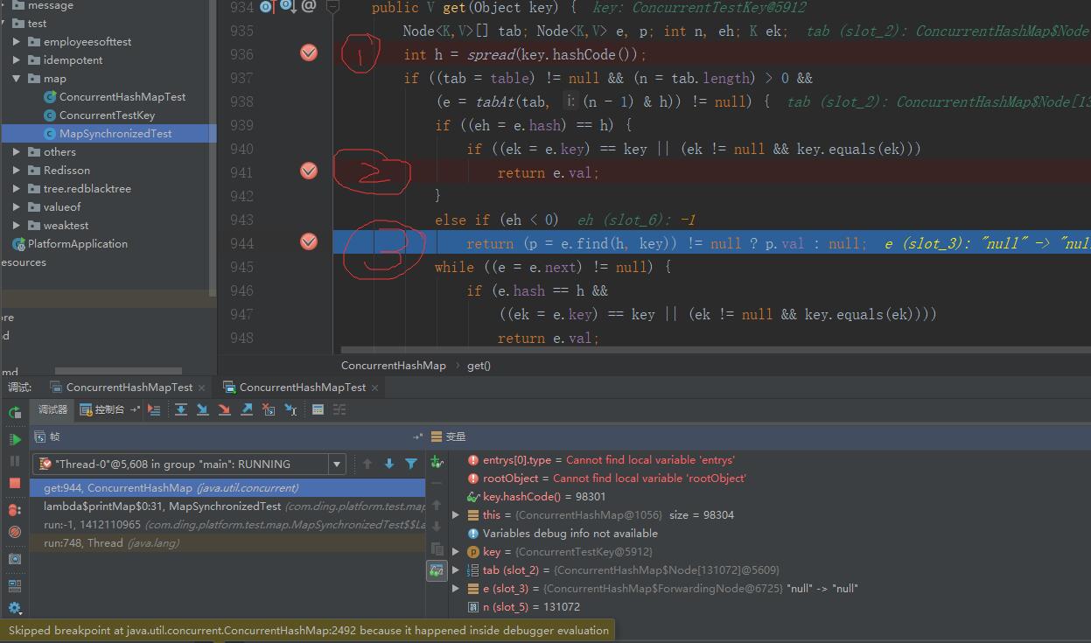The width and height of the screenshot is (1091, 643).
Task: Toggle the breakpoint on line 936
Action: click(x=308, y=53)
